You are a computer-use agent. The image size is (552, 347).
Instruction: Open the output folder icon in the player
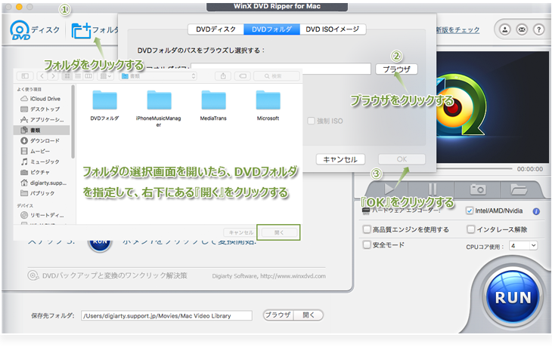pos(519,189)
